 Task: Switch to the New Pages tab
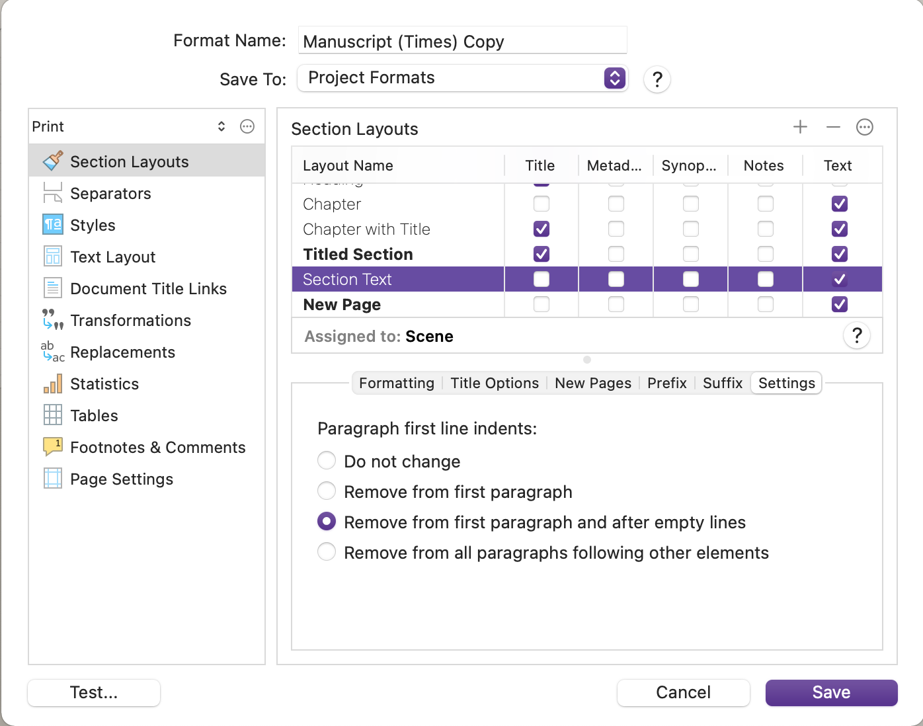coord(593,383)
